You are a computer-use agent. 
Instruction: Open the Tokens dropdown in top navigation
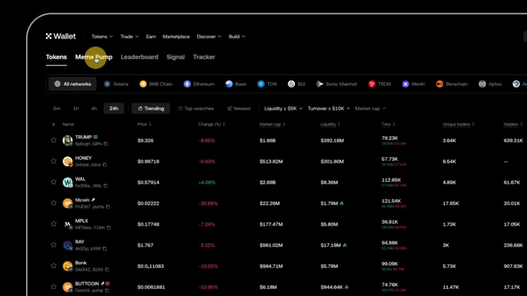pos(102,37)
